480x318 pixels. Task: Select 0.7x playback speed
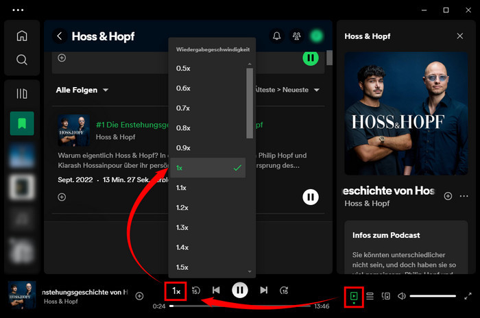pyautogui.click(x=208, y=108)
